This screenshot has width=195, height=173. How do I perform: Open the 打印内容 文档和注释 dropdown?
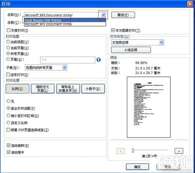click(x=137, y=43)
